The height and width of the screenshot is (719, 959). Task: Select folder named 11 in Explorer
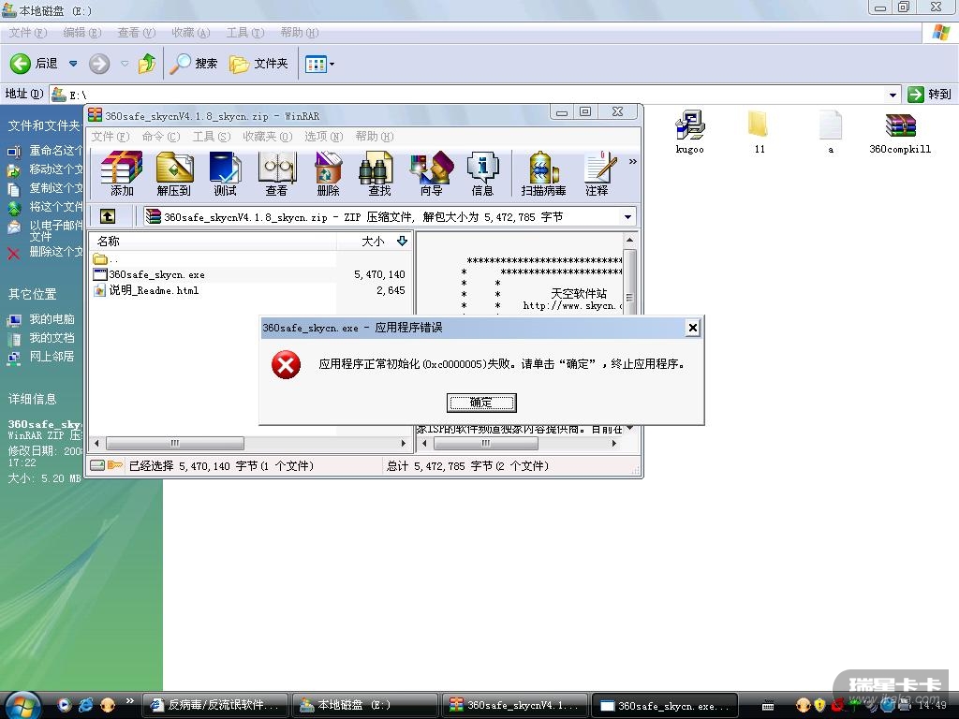pyautogui.click(x=759, y=131)
